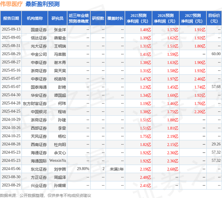Click 2.48亿 in 方正证券 row
The width and height of the screenshot is (222, 198).
pyautogui.click(x=145, y=177)
